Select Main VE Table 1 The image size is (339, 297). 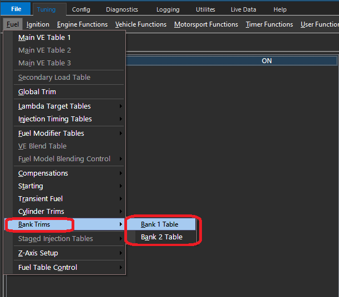44,38
